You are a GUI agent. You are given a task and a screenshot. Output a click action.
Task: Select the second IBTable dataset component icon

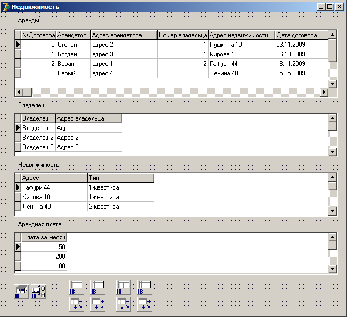coord(98,287)
